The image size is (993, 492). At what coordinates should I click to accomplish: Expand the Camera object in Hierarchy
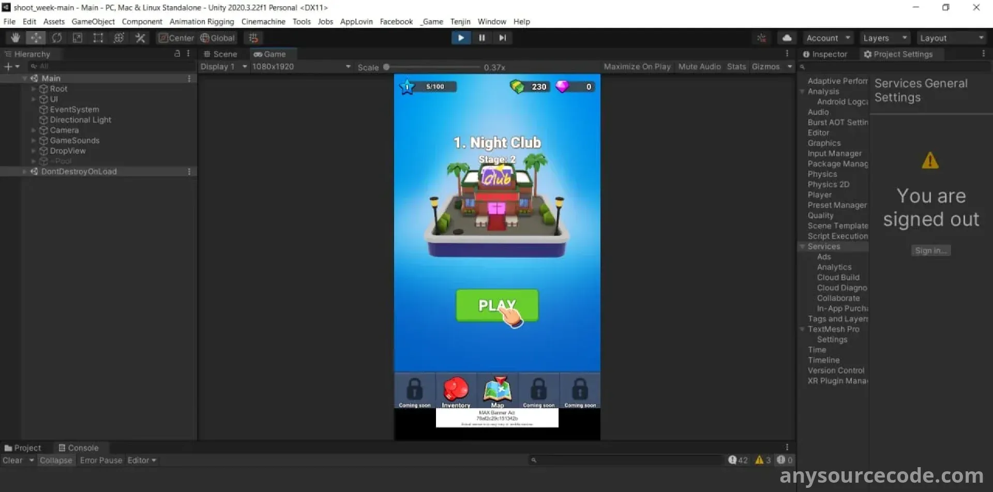pos(34,130)
